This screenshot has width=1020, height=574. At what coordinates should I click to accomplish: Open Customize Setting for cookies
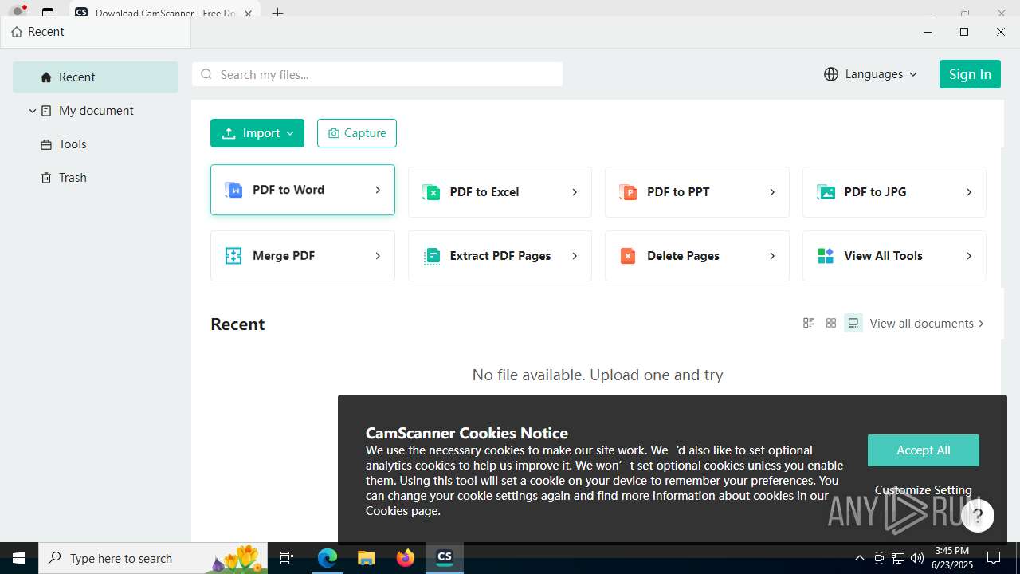(x=924, y=490)
